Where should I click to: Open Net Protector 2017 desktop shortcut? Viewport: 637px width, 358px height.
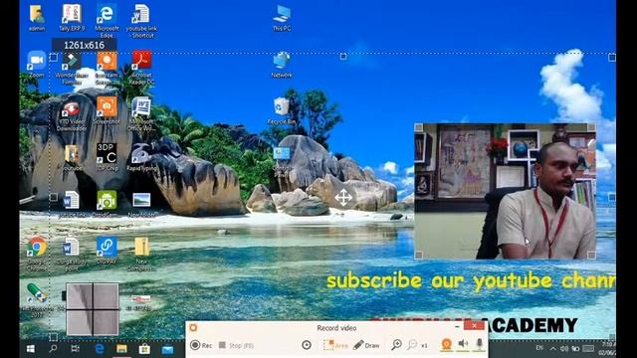tap(37, 300)
